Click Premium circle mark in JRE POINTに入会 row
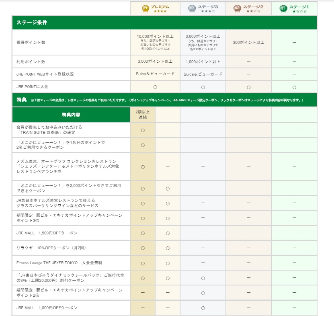Image resolution: width=334 pixels, height=316 pixels. 155,87
